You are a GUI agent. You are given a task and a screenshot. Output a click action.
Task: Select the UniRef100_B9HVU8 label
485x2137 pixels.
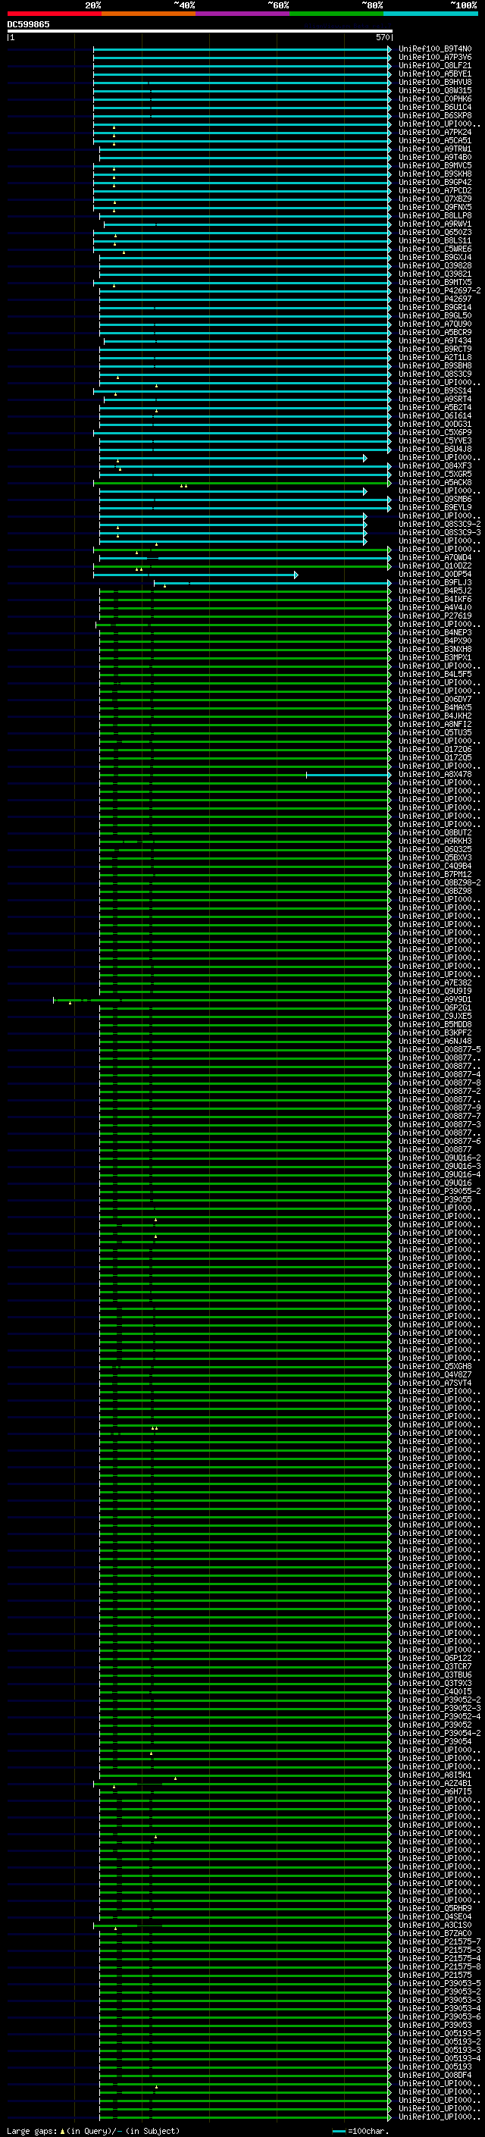coord(435,82)
